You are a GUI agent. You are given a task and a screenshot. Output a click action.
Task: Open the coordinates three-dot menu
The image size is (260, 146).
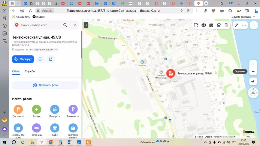pyautogui.click(x=56, y=49)
